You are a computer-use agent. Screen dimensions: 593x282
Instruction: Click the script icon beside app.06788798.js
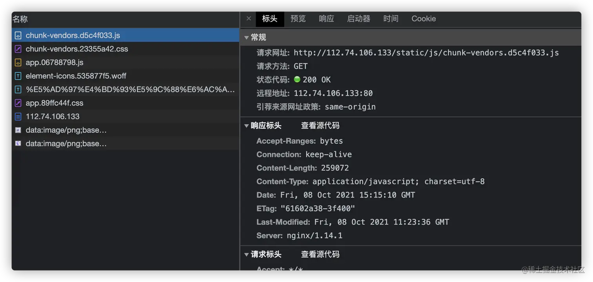(x=18, y=62)
